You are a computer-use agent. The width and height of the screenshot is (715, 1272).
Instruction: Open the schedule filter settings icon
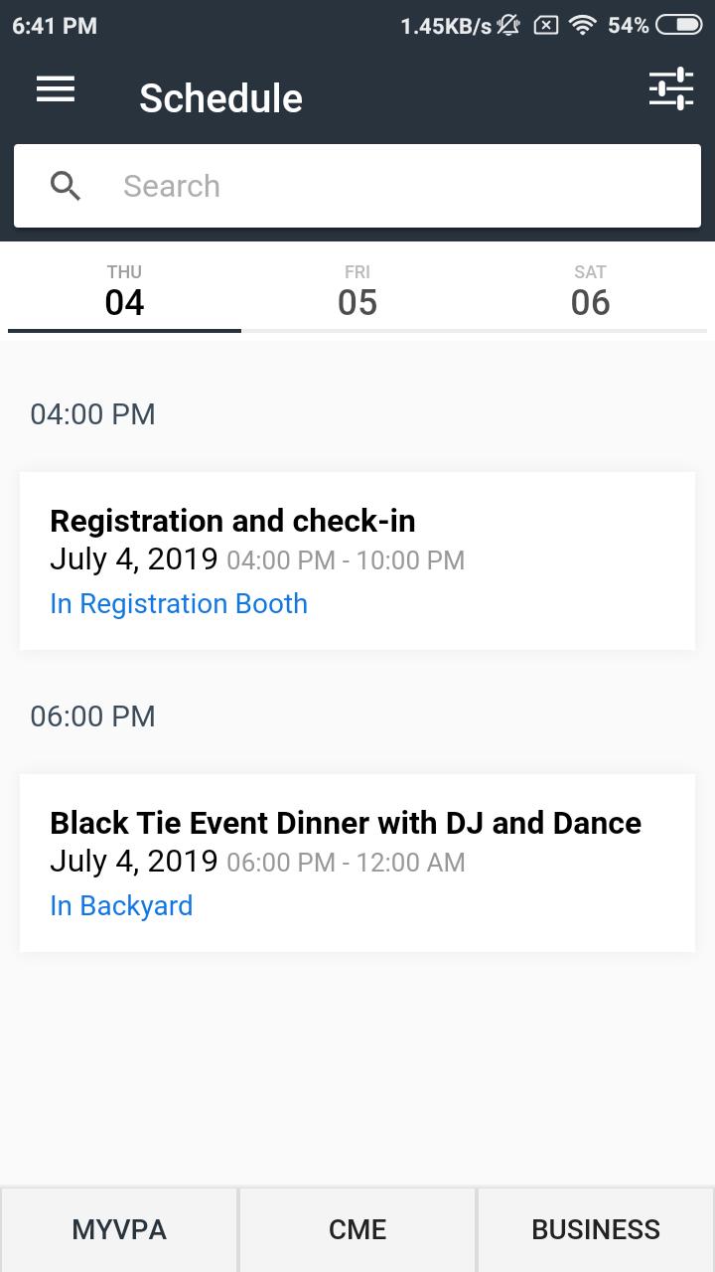click(671, 88)
